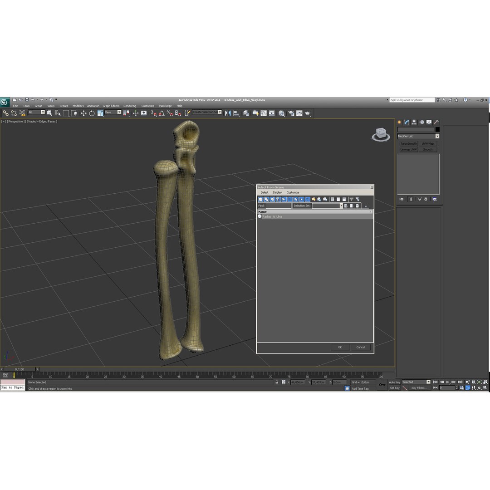Activate Select and Move tool

[x=83, y=113]
